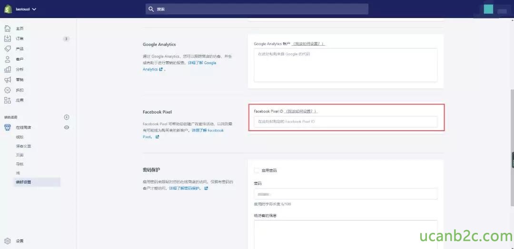
Task: Open Domains (域) submenu item
Action: 18,173
